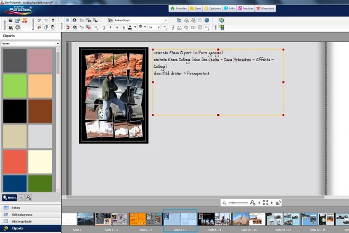Image resolution: width=349 pixels, height=233 pixels.
Task: Switch to the Cliparts panel tab
Action: point(30,228)
